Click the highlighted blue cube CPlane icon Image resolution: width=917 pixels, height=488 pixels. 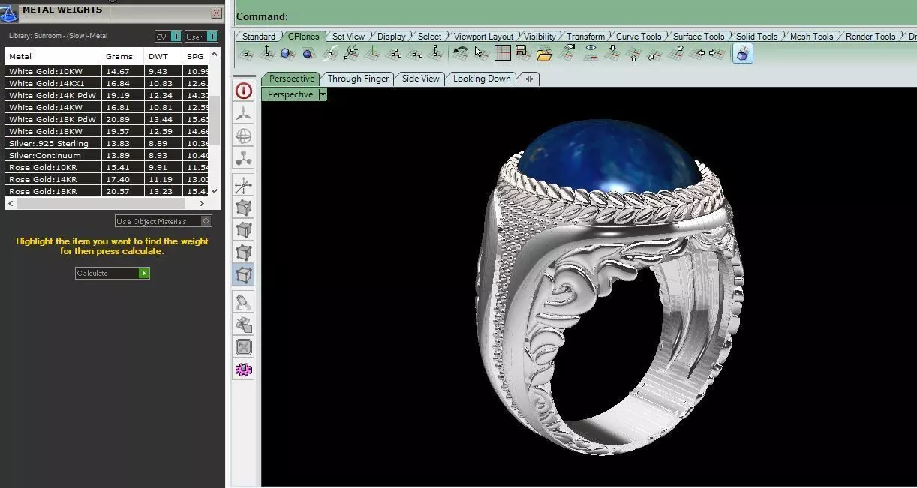click(743, 53)
